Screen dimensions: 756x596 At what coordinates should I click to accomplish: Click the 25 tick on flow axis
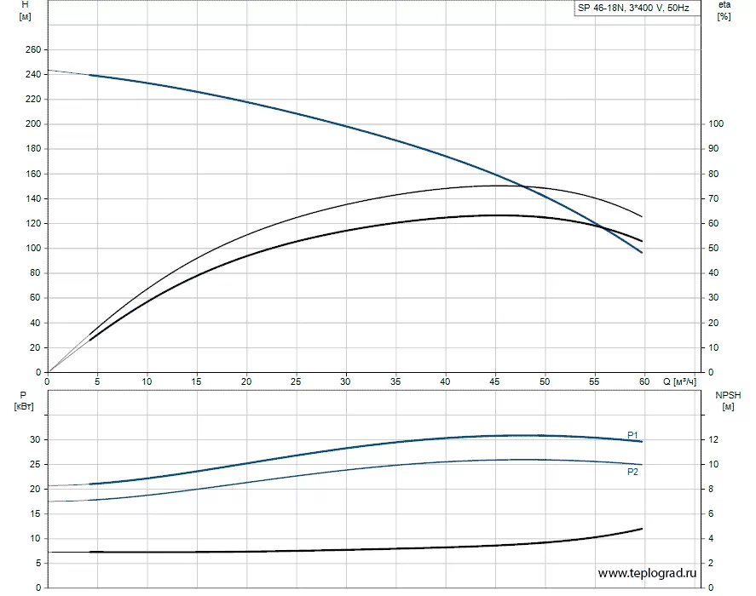296,381
